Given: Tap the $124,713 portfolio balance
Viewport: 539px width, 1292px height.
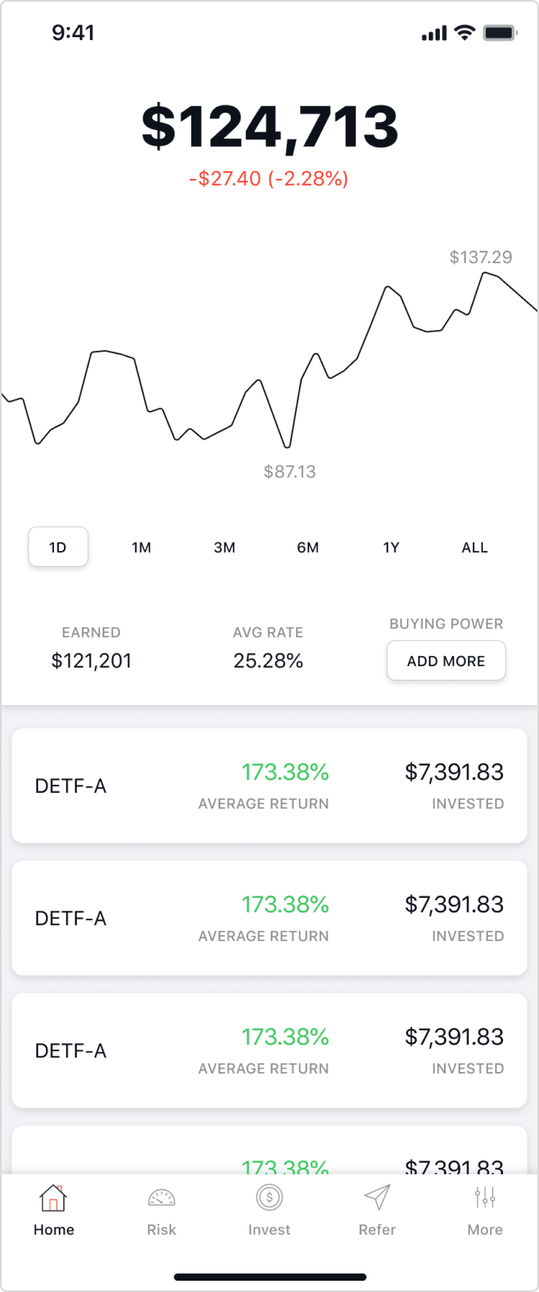Looking at the screenshot, I should [270, 127].
